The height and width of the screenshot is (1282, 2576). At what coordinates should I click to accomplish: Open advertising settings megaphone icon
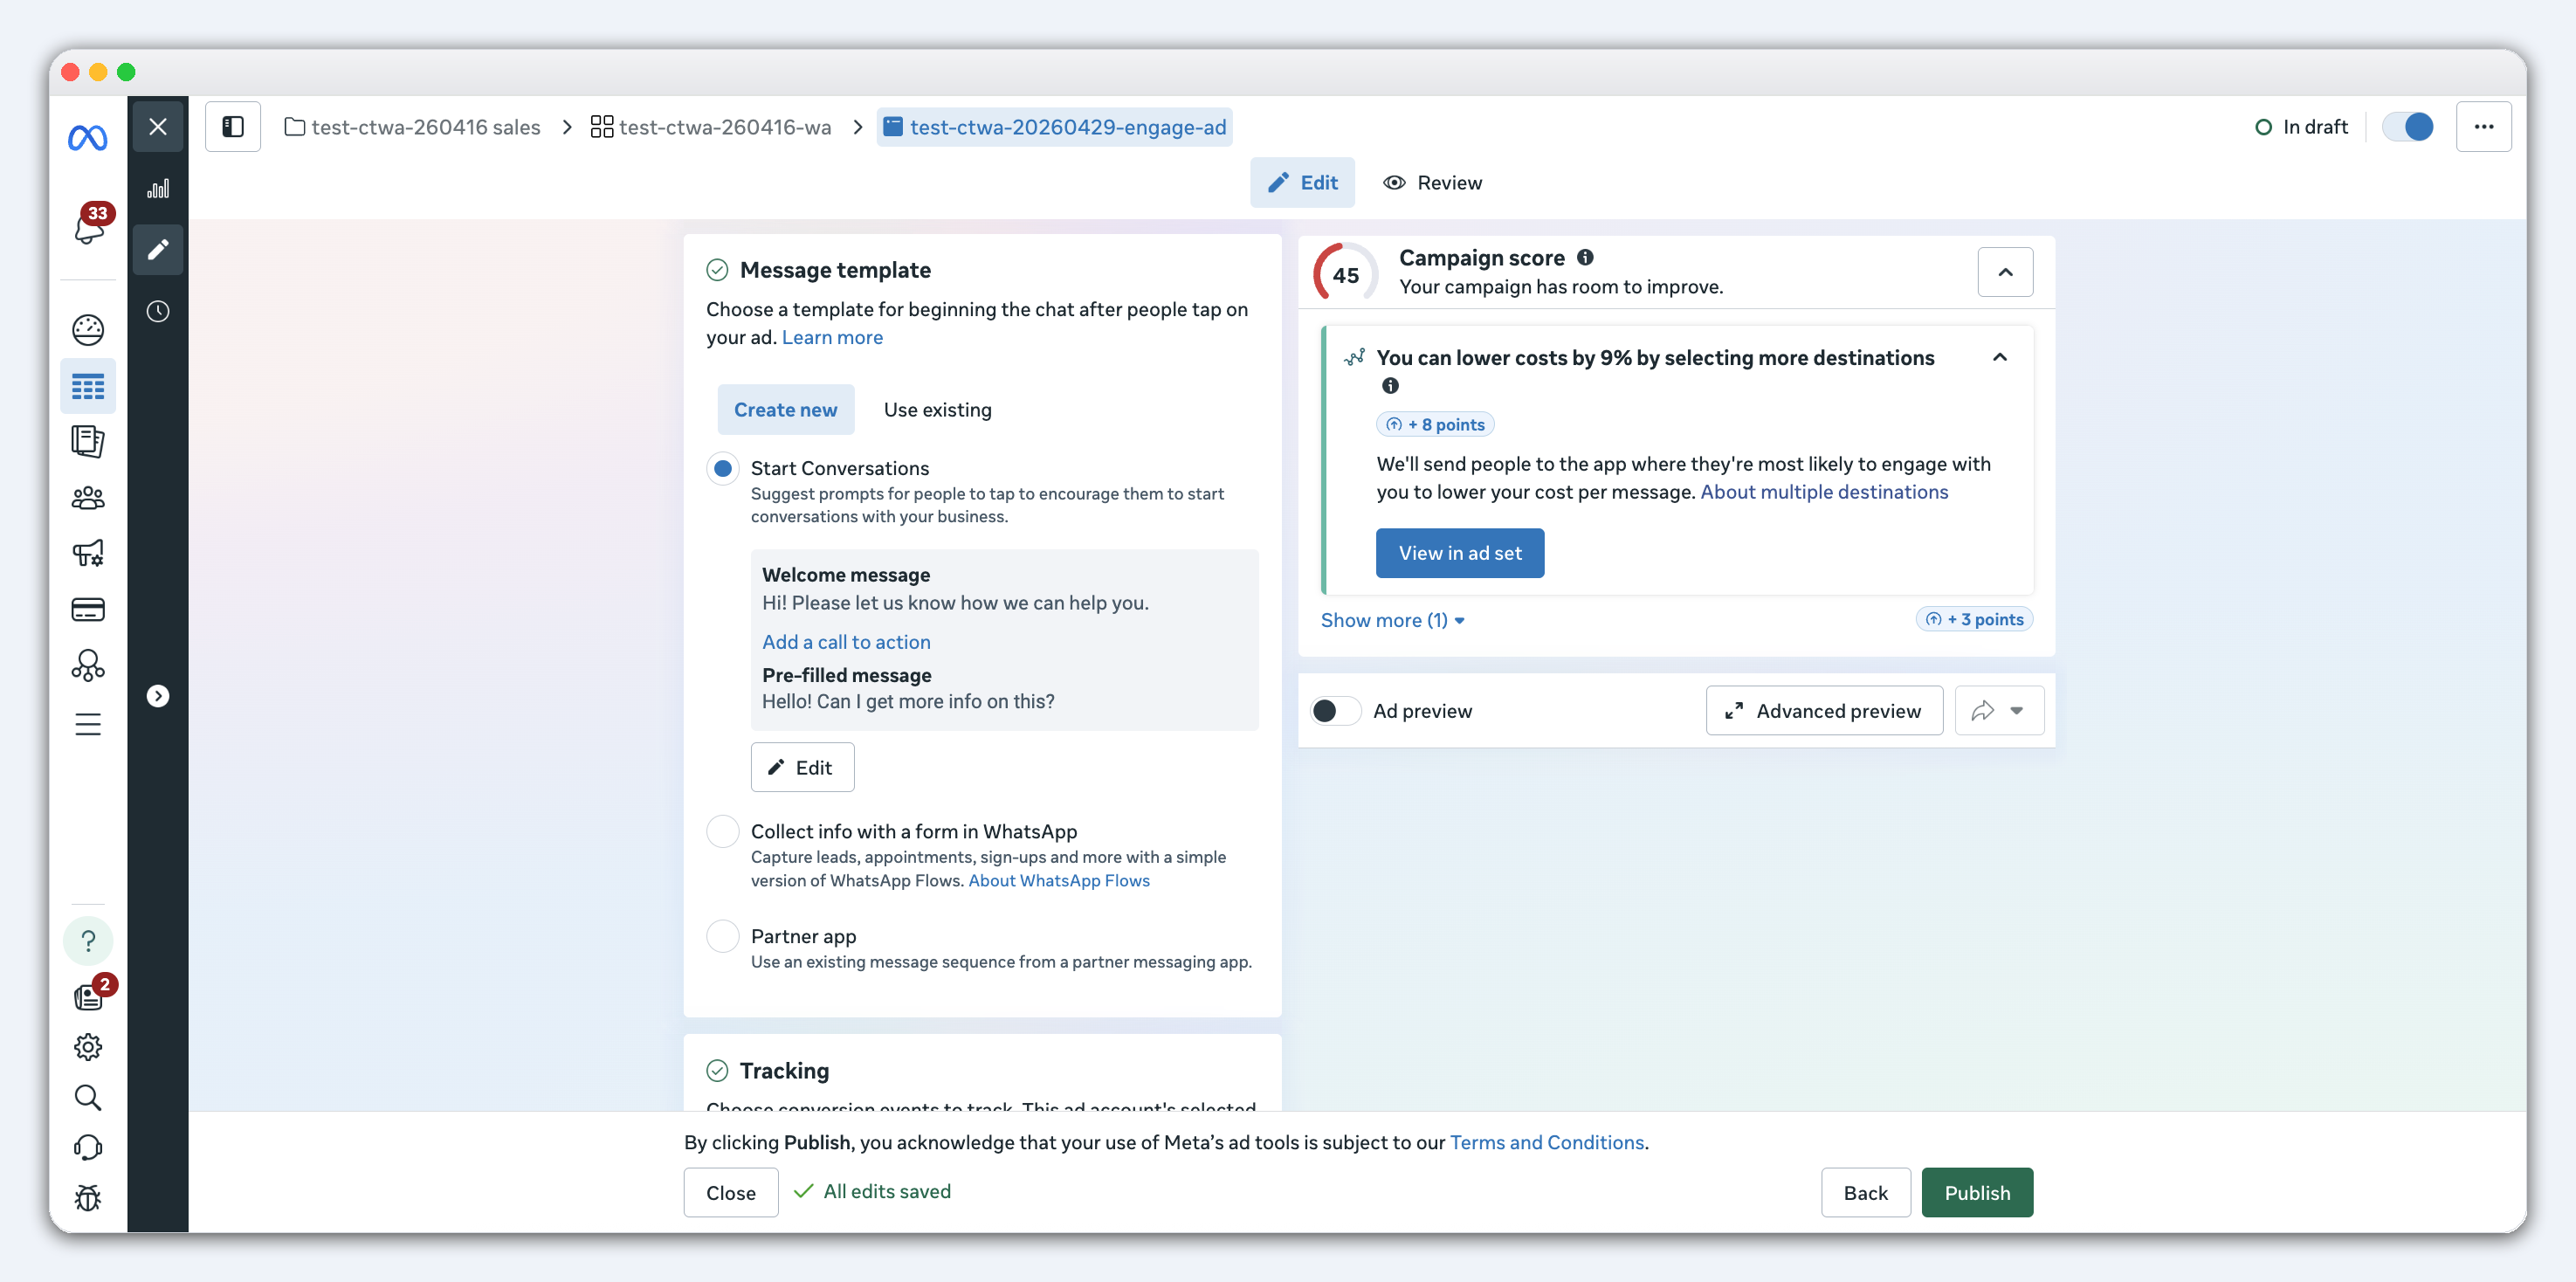click(x=88, y=553)
